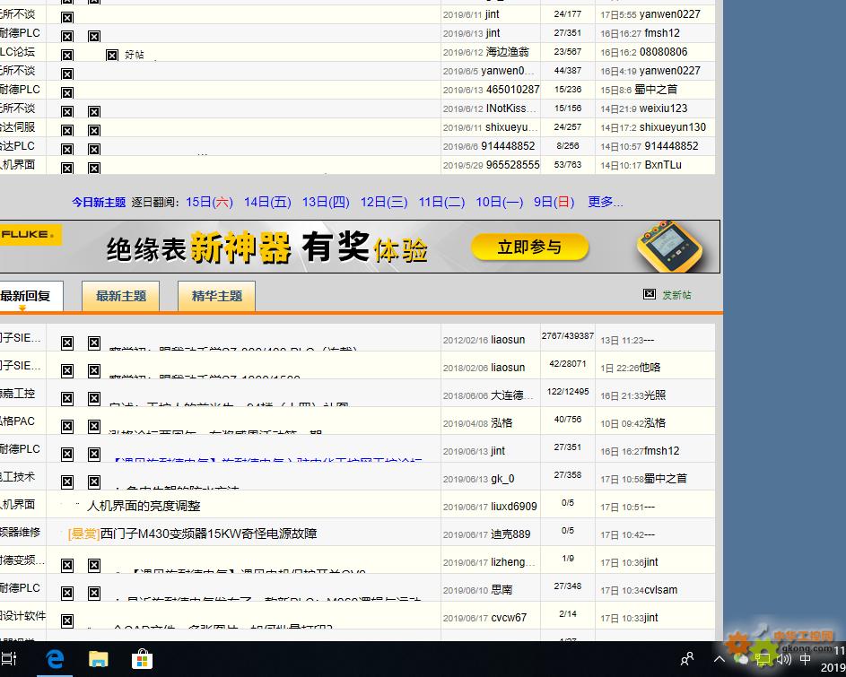846x677 pixels.
Task: Open File Explorer from the taskbar
Action: click(x=98, y=659)
